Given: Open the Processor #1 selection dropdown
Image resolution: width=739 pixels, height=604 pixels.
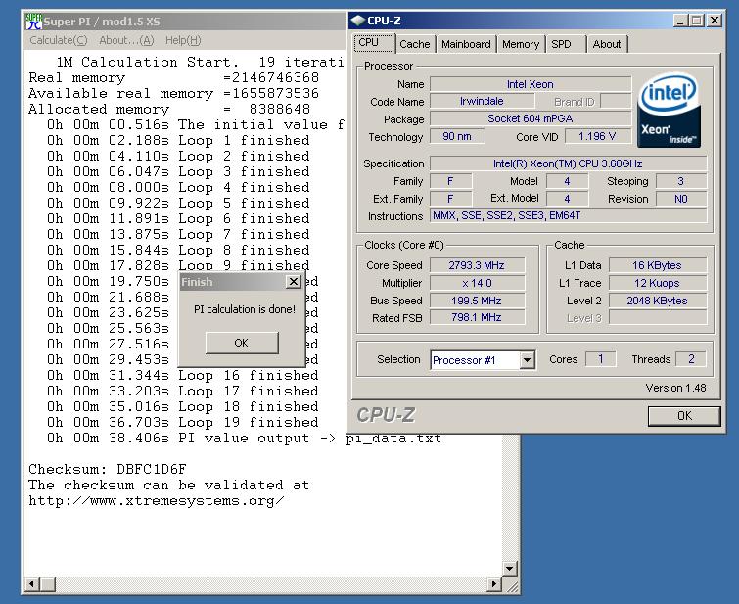Looking at the screenshot, I should click(x=483, y=360).
